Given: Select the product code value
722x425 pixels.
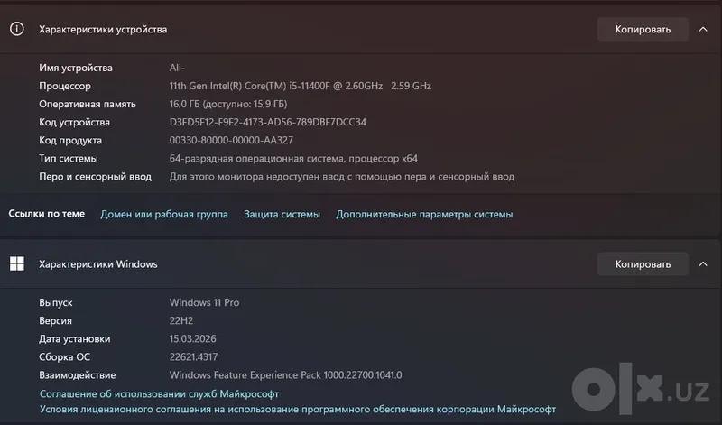Looking at the screenshot, I should click(x=231, y=141).
